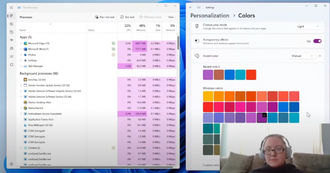Click the AcroTray process icon
The image size is (330, 173).
[25, 80]
